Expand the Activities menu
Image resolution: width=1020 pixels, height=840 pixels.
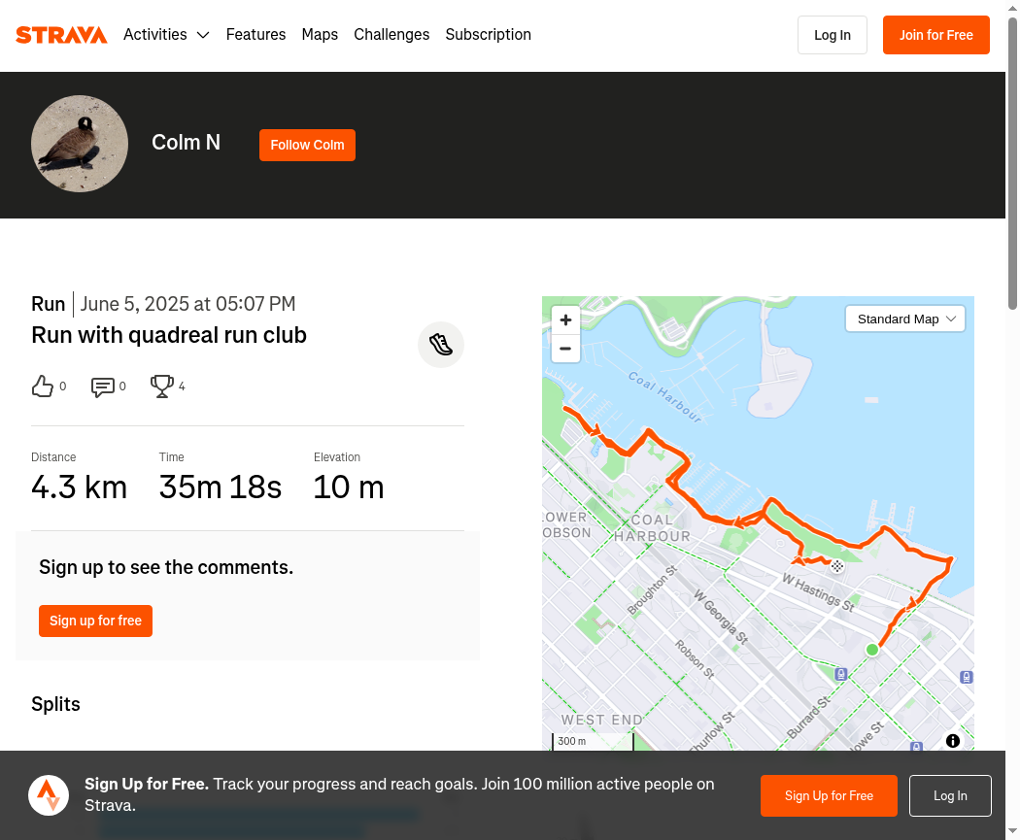point(166,35)
